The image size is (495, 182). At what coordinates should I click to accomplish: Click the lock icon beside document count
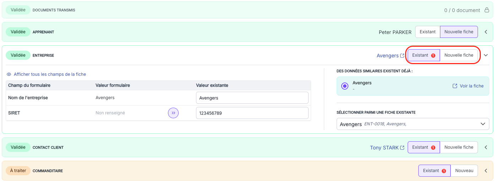(x=487, y=10)
